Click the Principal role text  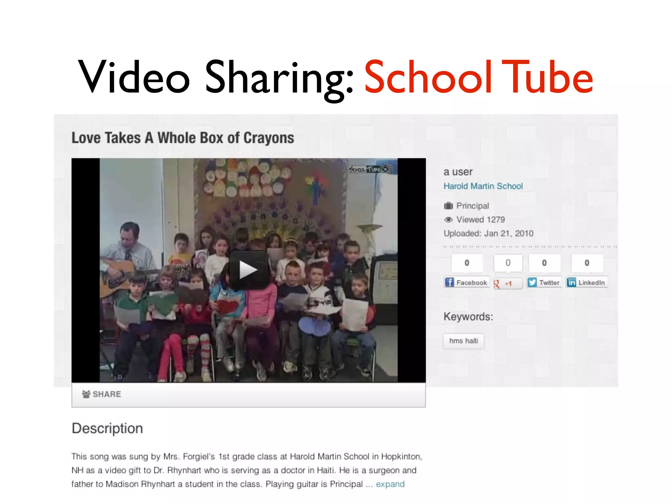(x=472, y=206)
